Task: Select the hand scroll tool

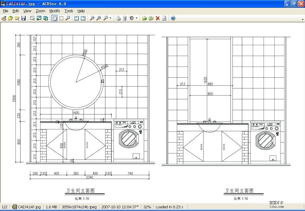Action: (x=55, y=18)
